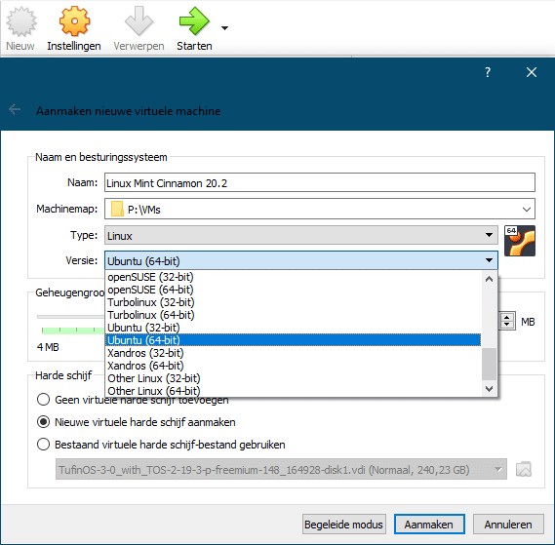The height and width of the screenshot is (545, 555).
Task: Click the memory size slider track
Action: pyautogui.click(x=71, y=317)
